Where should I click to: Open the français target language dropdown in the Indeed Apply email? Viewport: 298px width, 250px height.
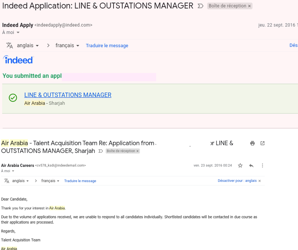point(67,45)
